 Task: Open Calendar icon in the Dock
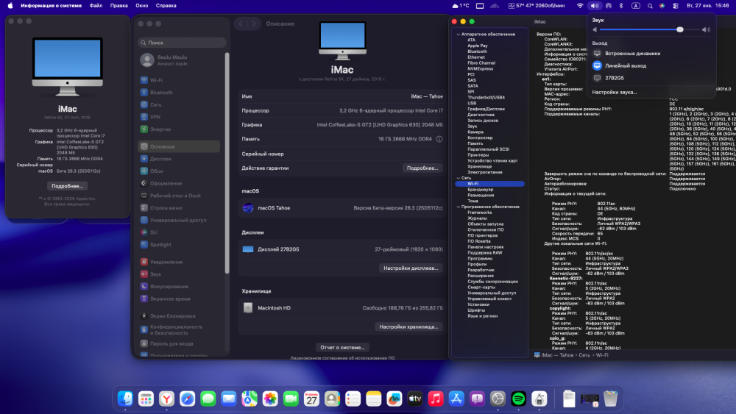[x=311, y=399]
